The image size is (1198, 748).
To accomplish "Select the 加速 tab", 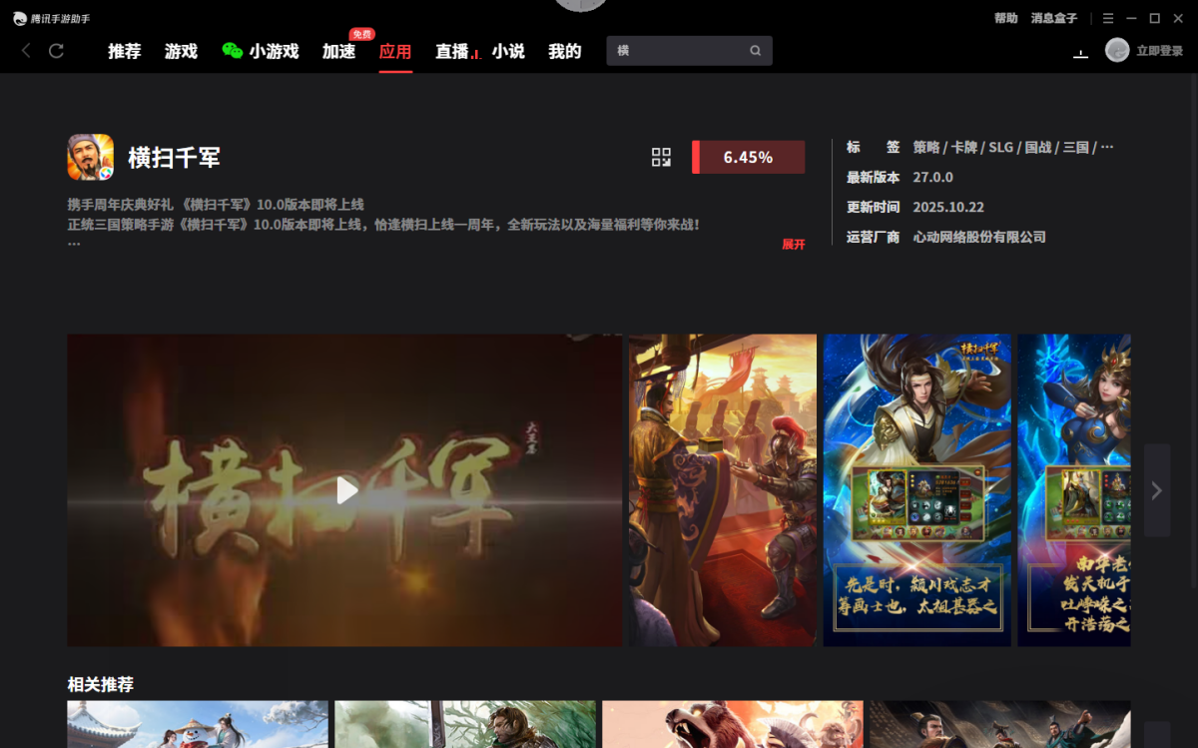I will tap(338, 52).
